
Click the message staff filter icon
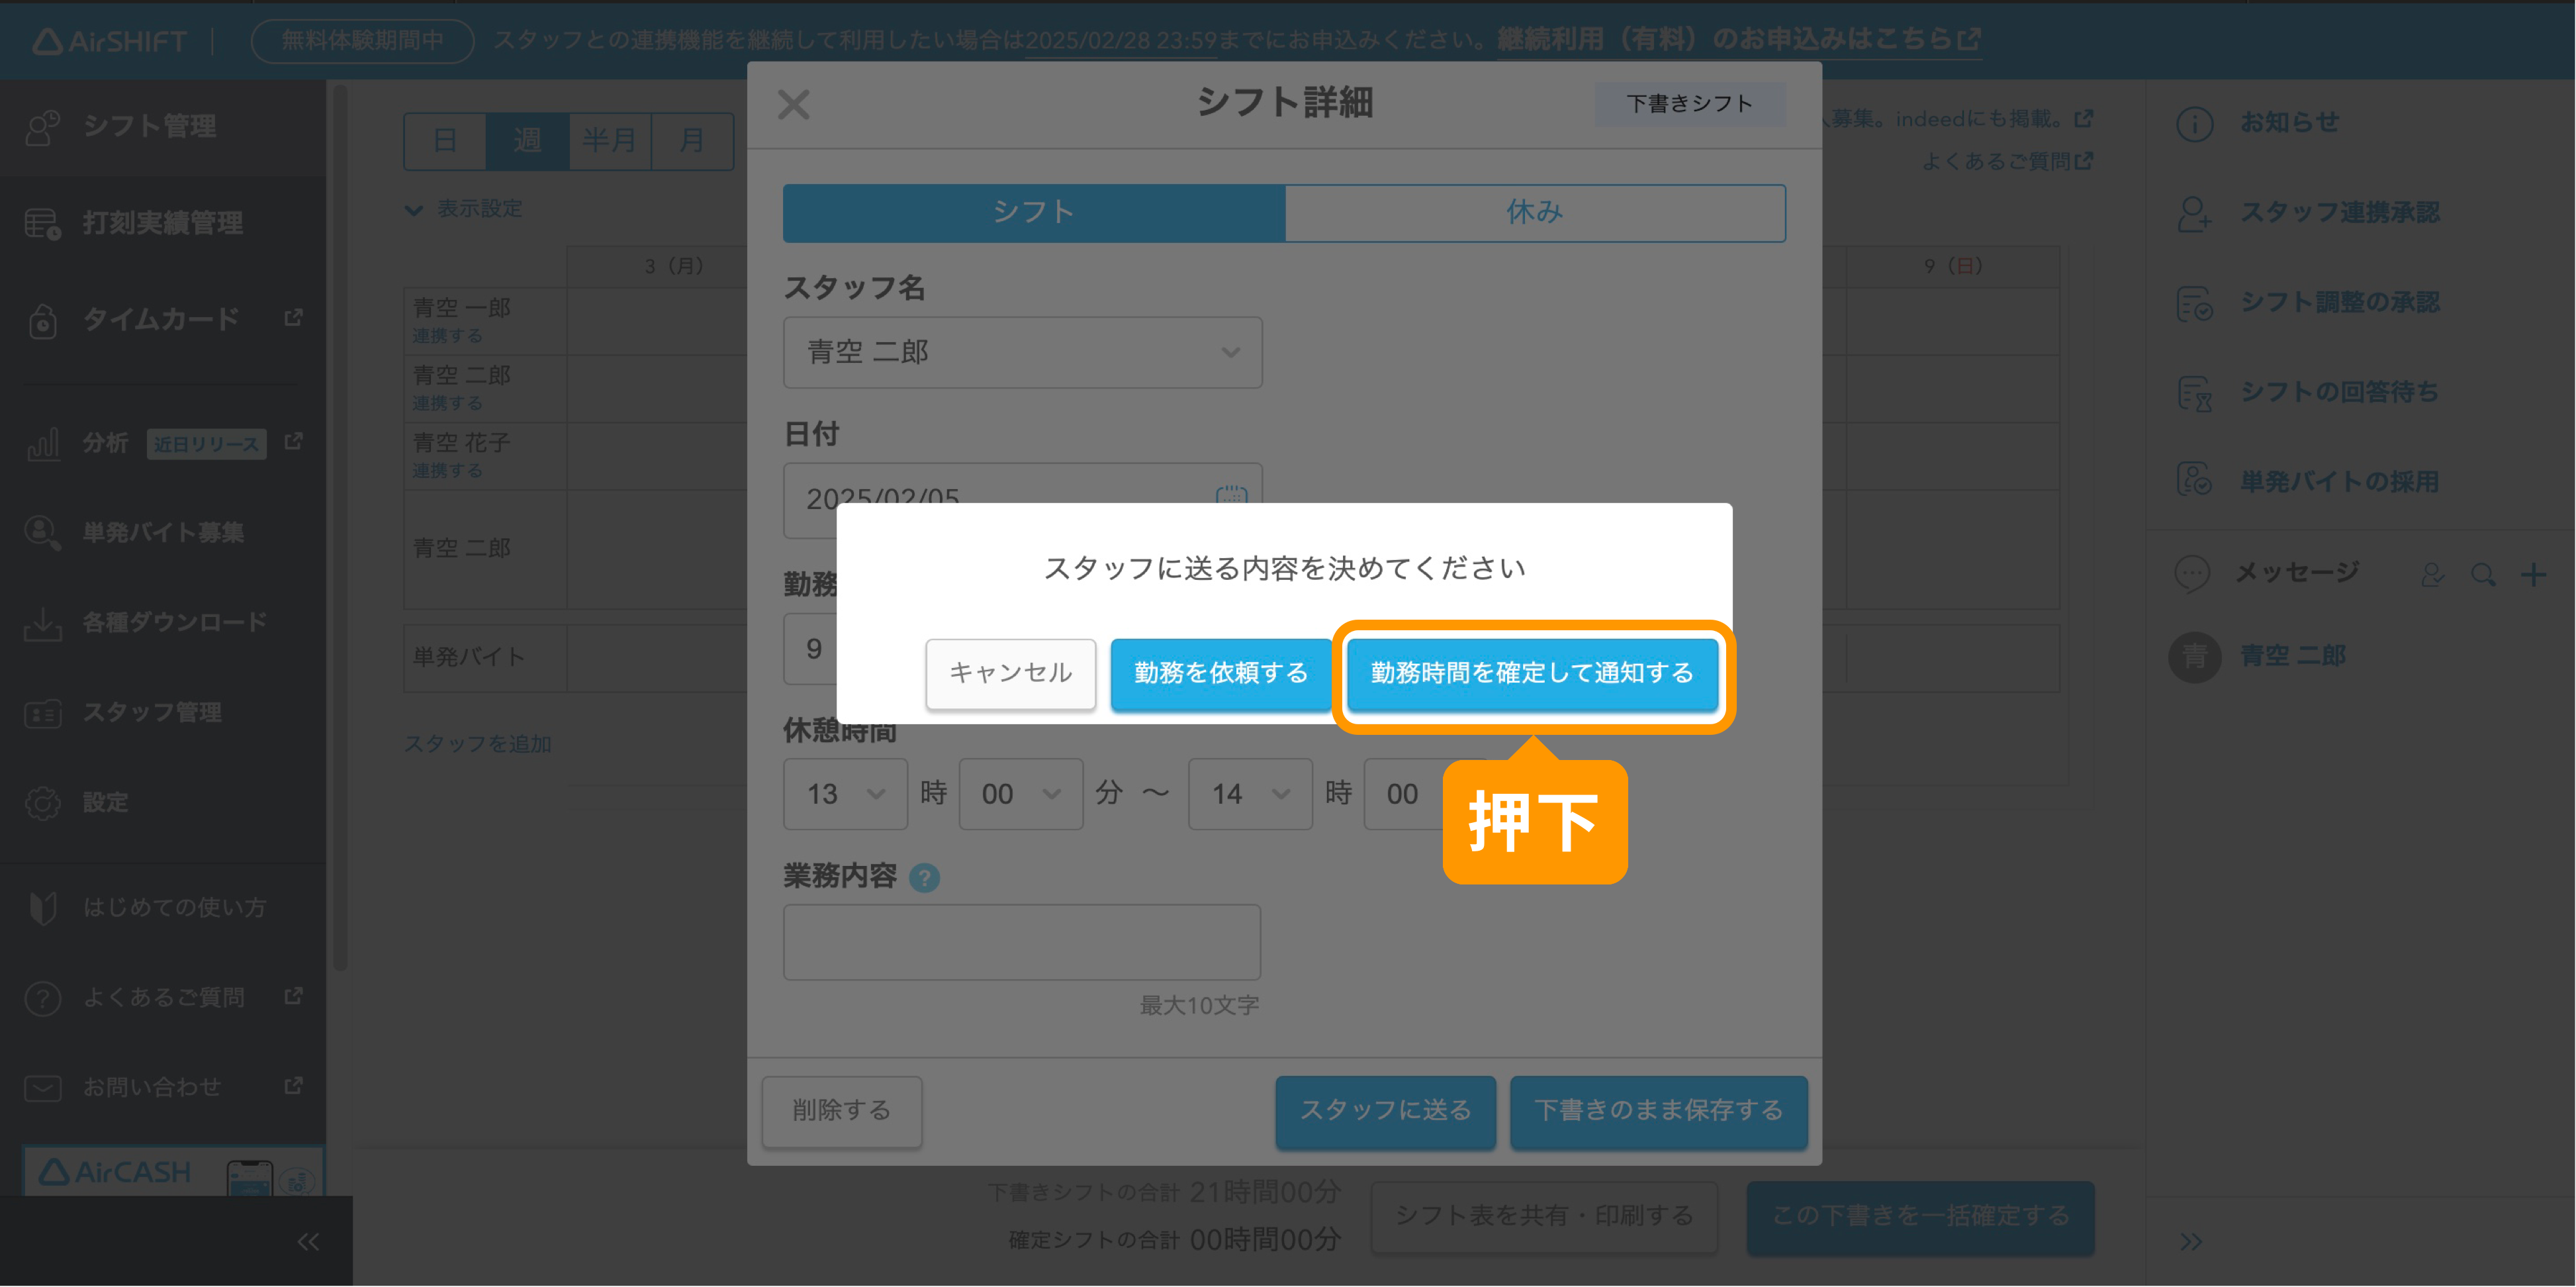2433,575
